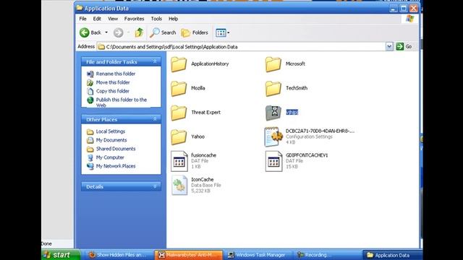Click the address bar path field
This screenshot has width=463, height=260.
coord(241,46)
